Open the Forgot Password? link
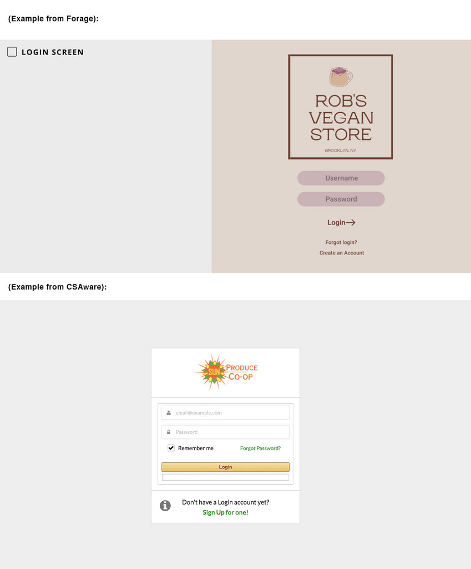The width and height of the screenshot is (471, 569). [x=261, y=448]
